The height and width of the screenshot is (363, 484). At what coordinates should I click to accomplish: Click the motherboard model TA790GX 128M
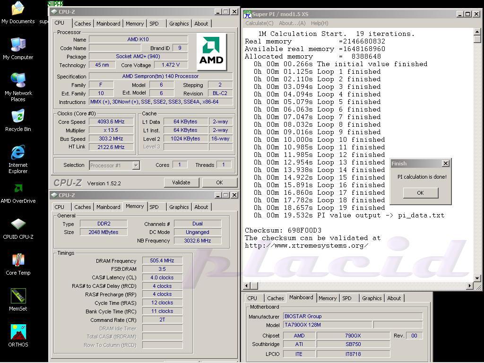[327, 325]
